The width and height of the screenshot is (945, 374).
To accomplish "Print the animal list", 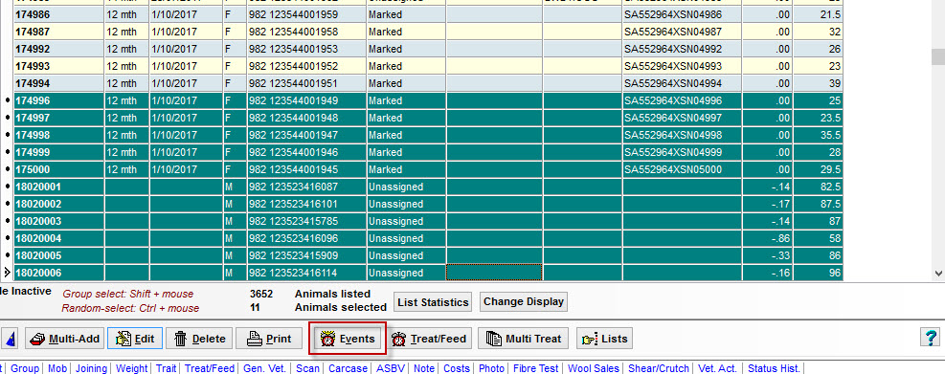I will click(269, 339).
